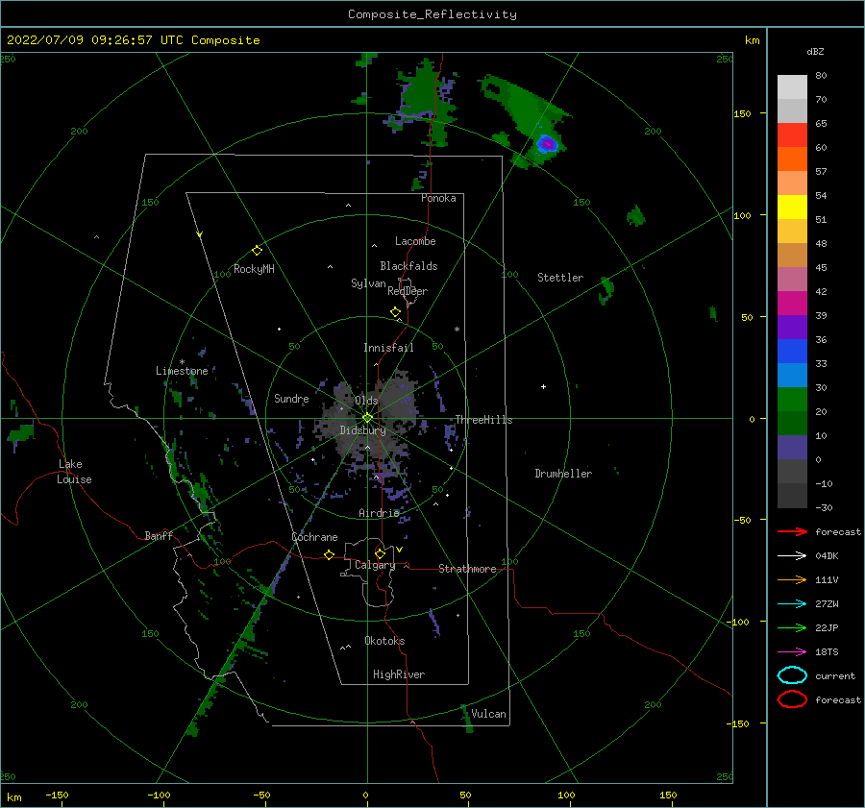The height and width of the screenshot is (808, 865).
Task: Click the Limestone label
Action: pos(182,371)
